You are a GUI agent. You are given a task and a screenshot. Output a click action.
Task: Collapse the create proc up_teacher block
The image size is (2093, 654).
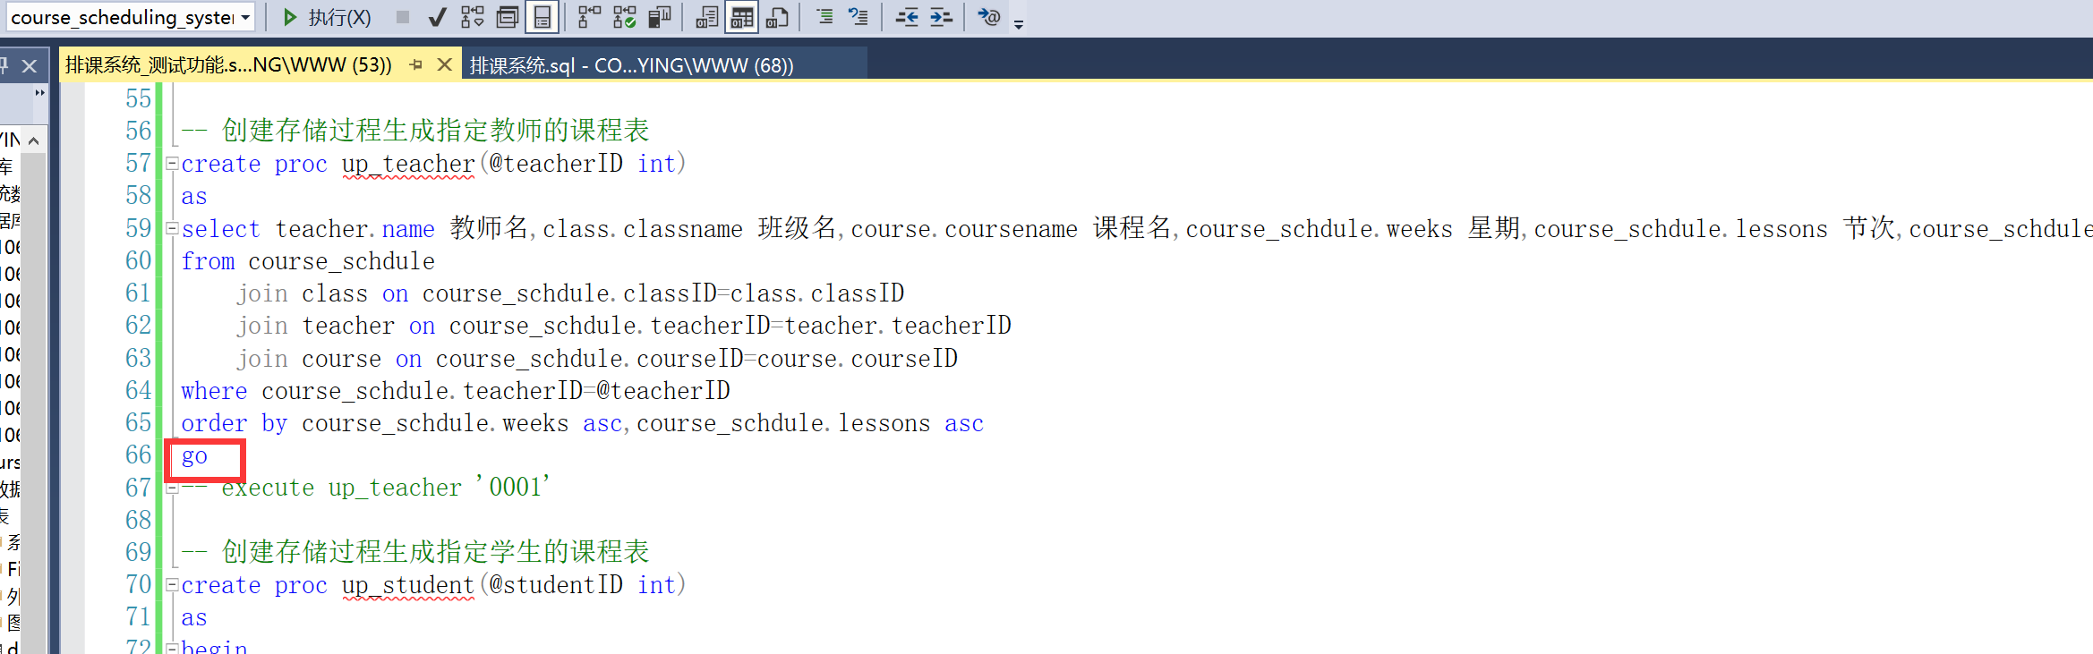point(172,164)
